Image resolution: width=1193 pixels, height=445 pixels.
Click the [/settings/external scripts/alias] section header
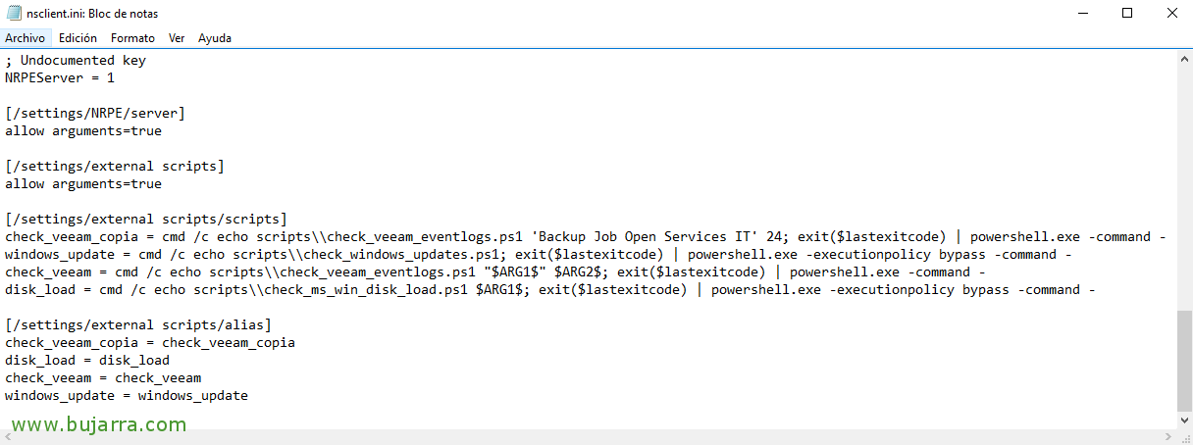tap(138, 324)
